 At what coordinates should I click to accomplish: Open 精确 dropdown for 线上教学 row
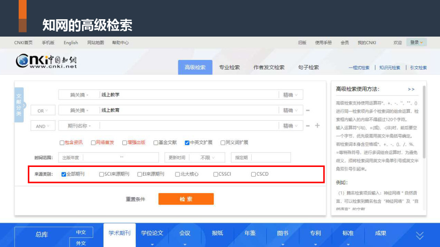pos(291,95)
